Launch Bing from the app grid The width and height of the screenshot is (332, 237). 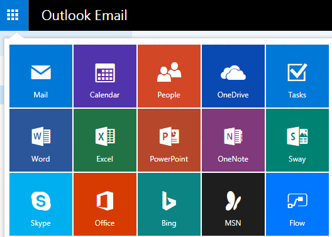coord(169,204)
